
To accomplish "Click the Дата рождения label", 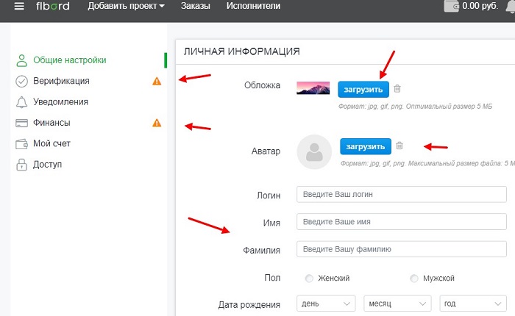I will (249, 305).
